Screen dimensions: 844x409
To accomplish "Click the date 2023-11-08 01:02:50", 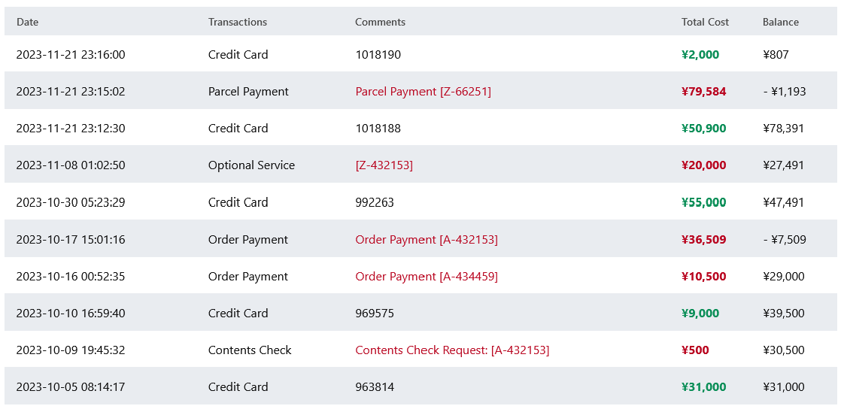I will pos(71,165).
